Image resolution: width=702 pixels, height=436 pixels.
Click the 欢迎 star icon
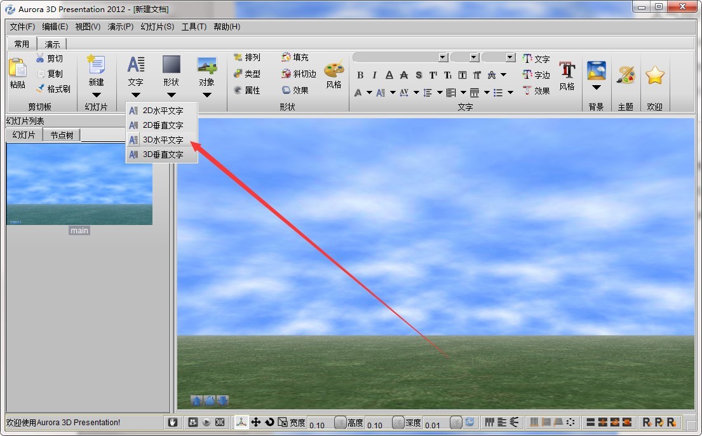655,73
